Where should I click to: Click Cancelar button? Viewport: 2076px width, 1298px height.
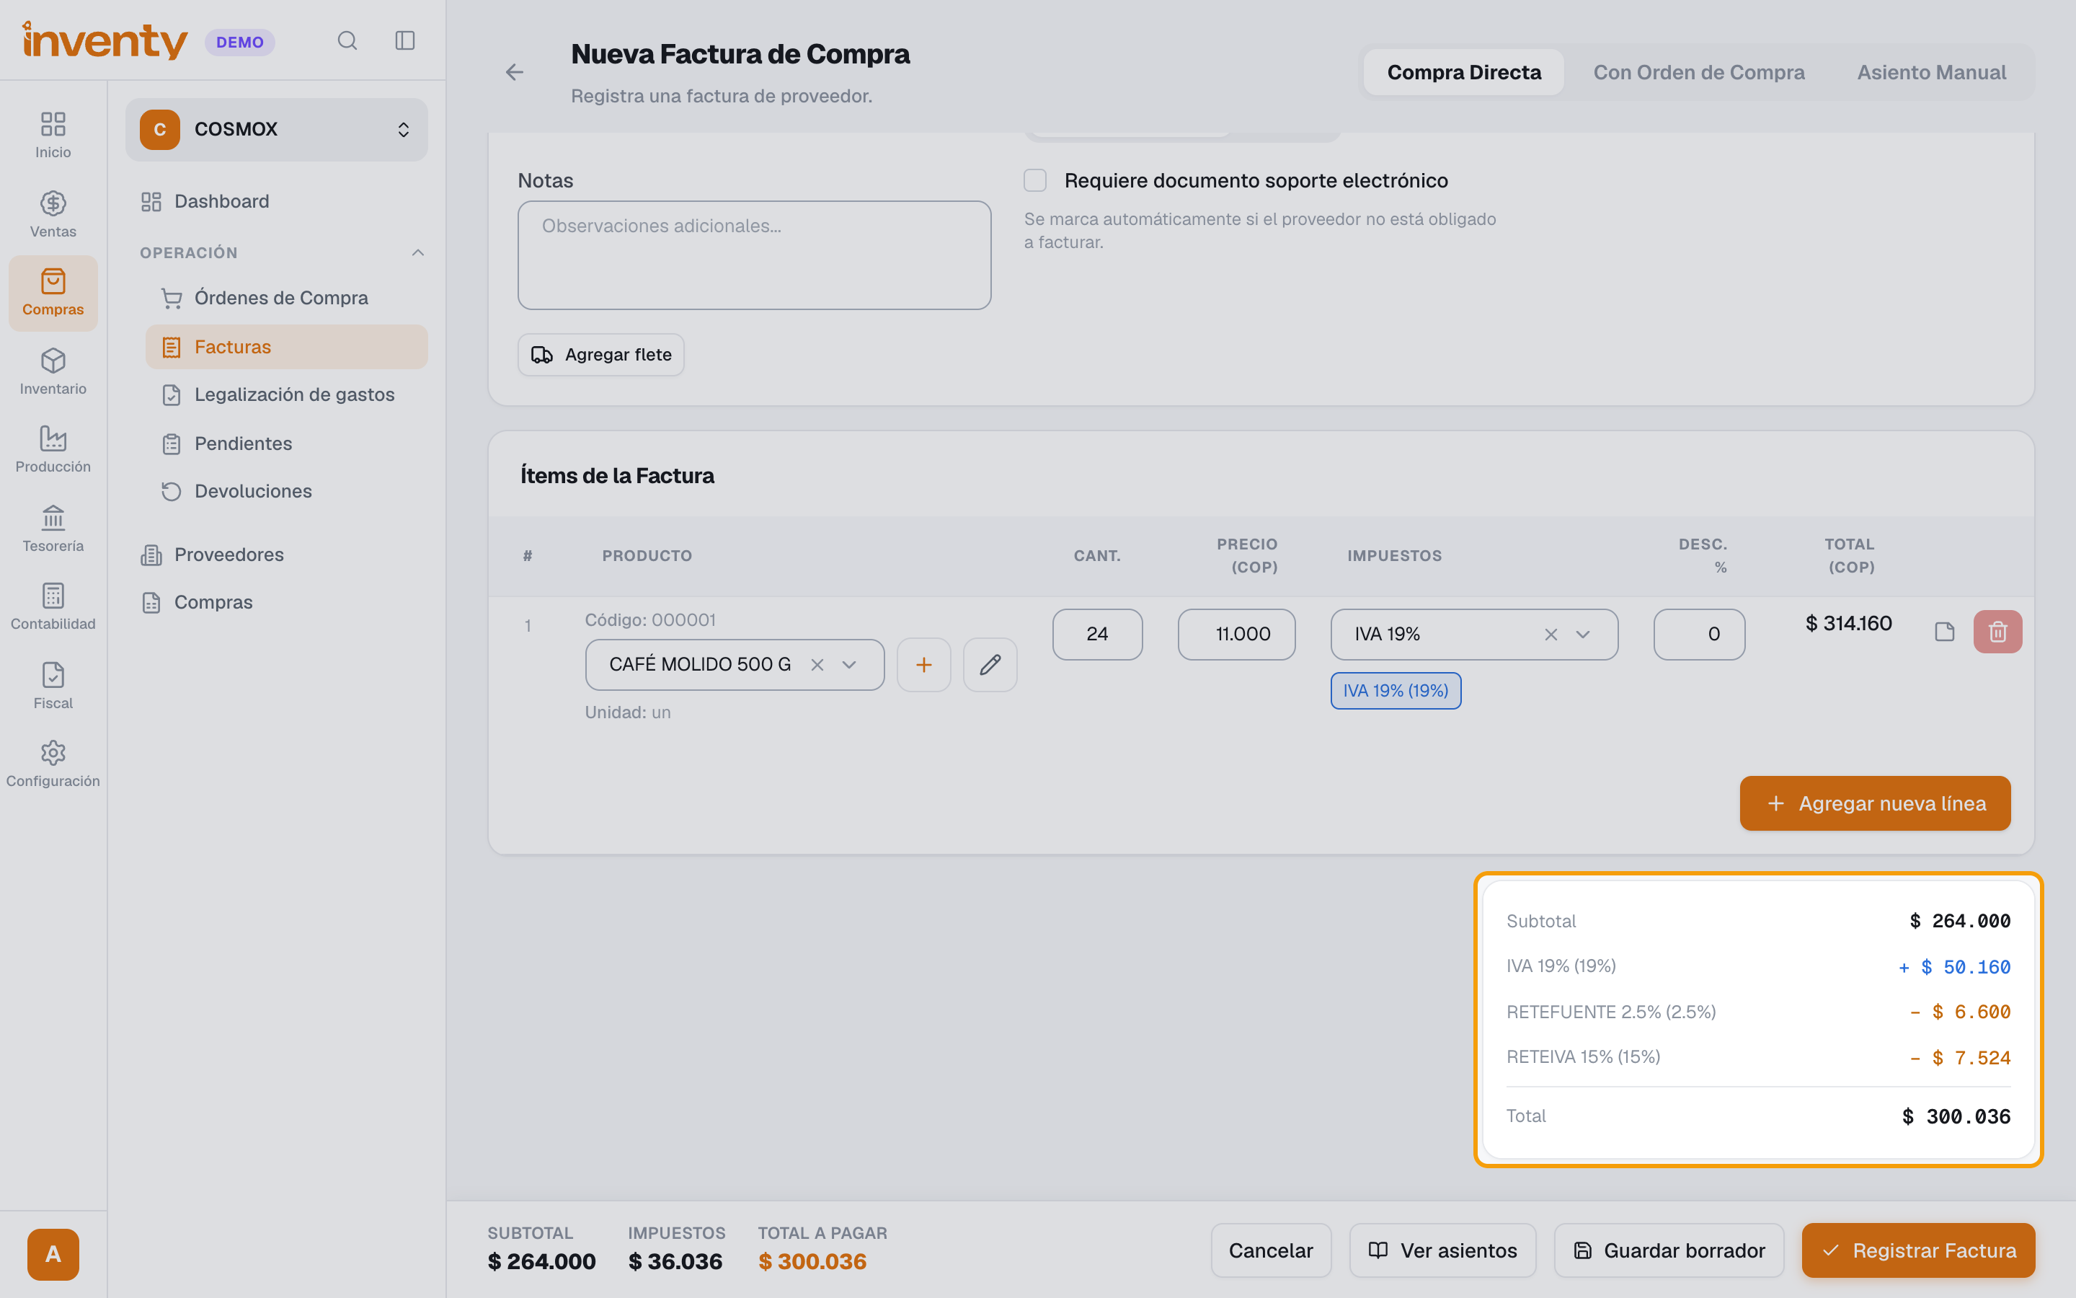(1271, 1251)
